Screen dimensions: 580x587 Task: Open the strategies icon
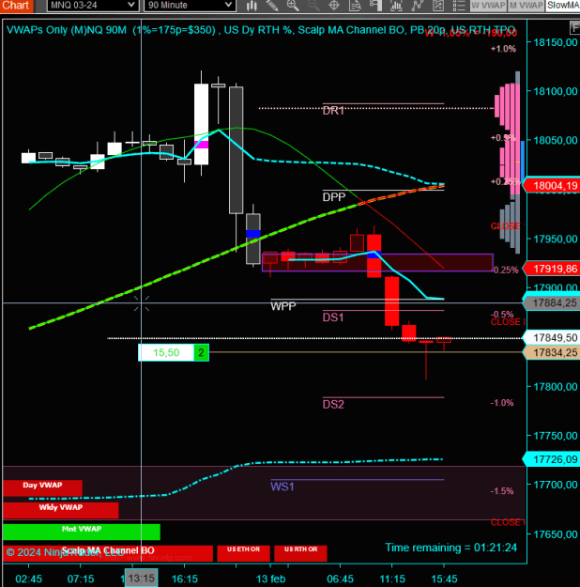click(x=437, y=6)
